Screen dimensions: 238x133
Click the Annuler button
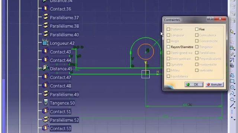click(215, 85)
